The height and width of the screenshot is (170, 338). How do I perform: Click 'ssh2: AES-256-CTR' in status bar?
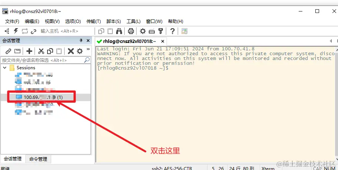coord(172,168)
